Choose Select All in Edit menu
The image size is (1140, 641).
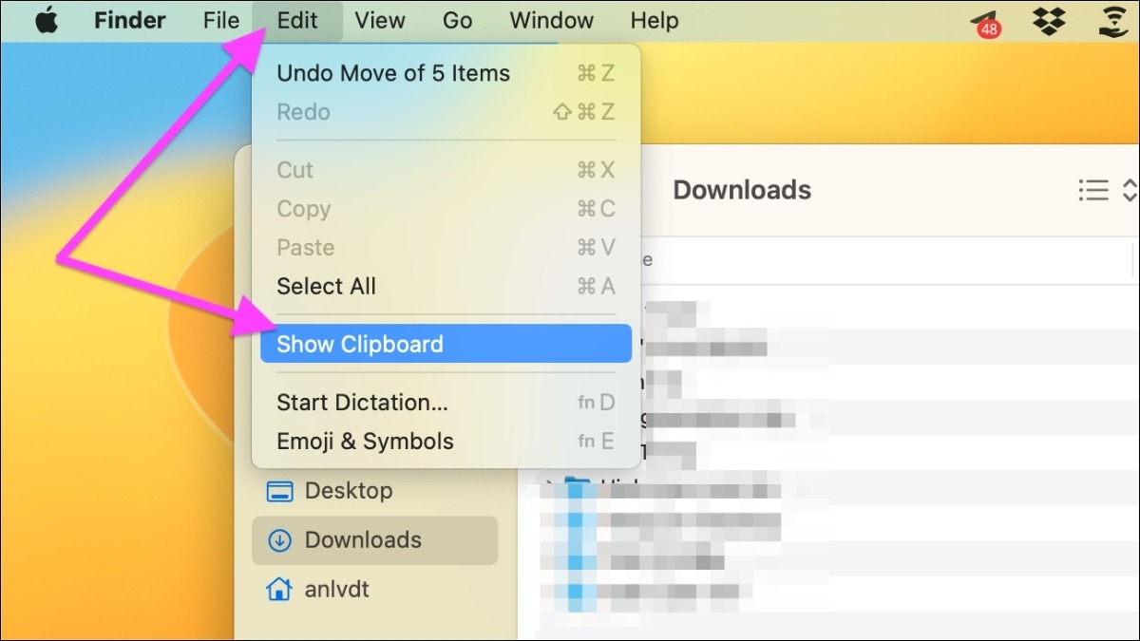coord(446,286)
